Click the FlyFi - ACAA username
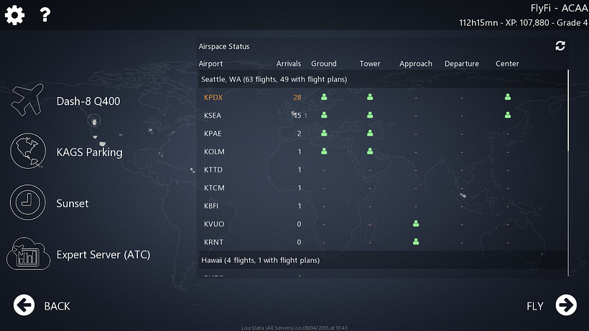 coord(560,8)
